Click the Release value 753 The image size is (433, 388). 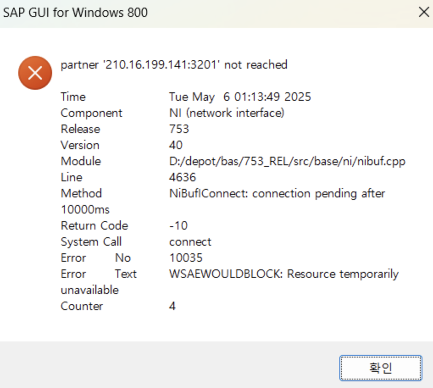coord(179,129)
